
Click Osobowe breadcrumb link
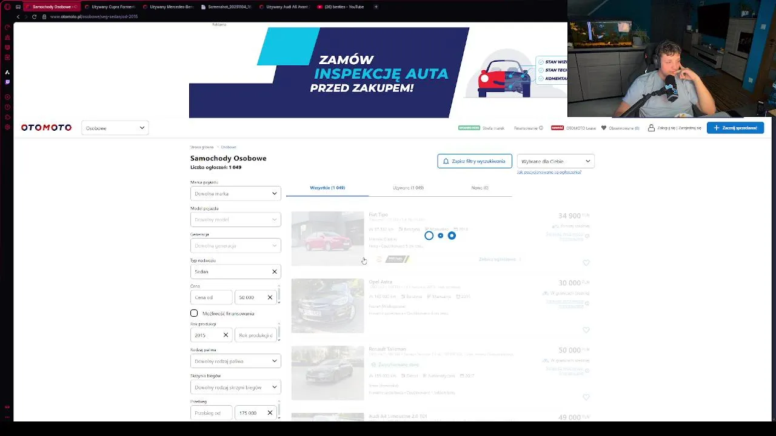click(x=229, y=147)
